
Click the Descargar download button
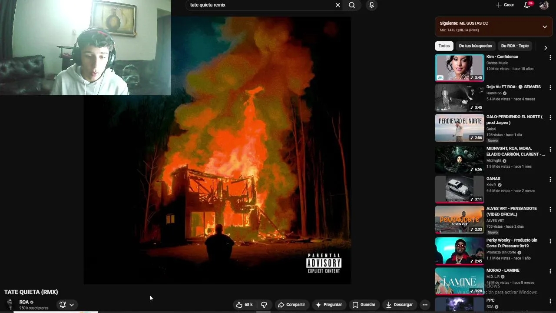pyautogui.click(x=399, y=305)
